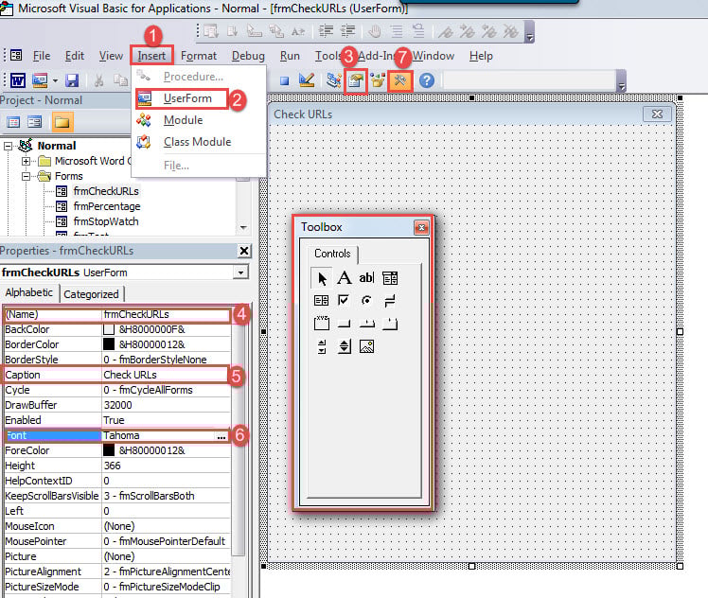Image resolution: width=708 pixels, height=598 pixels.
Task: Select the Select Objects pointer in Toolbox
Action: point(322,278)
